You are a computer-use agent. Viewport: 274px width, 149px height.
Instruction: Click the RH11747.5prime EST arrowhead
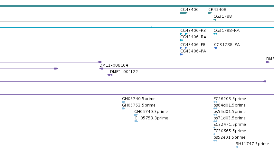(x=237, y=147)
